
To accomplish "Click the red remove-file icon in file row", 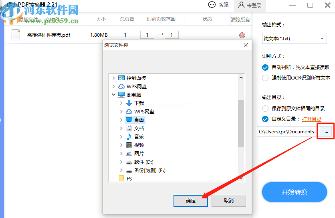I will click(x=242, y=35).
